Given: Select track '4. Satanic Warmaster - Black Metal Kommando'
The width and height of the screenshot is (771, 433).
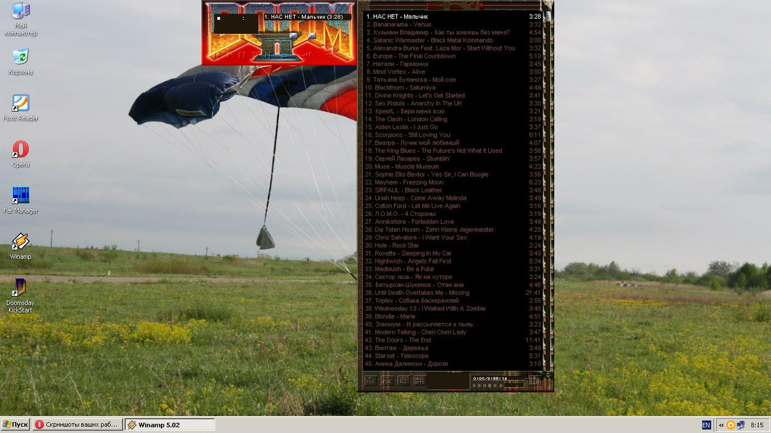Looking at the screenshot, I should coord(453,40).
